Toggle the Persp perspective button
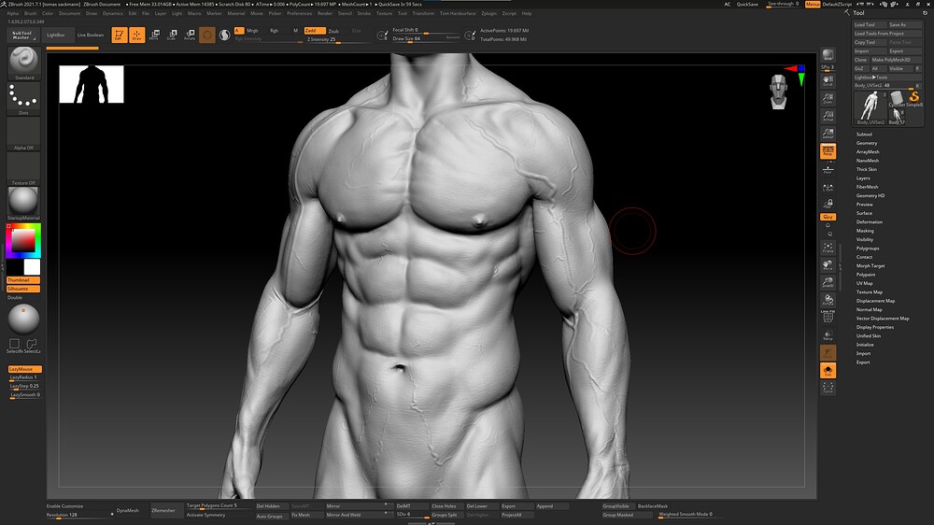Screen dimensions: 934x525 828,151
